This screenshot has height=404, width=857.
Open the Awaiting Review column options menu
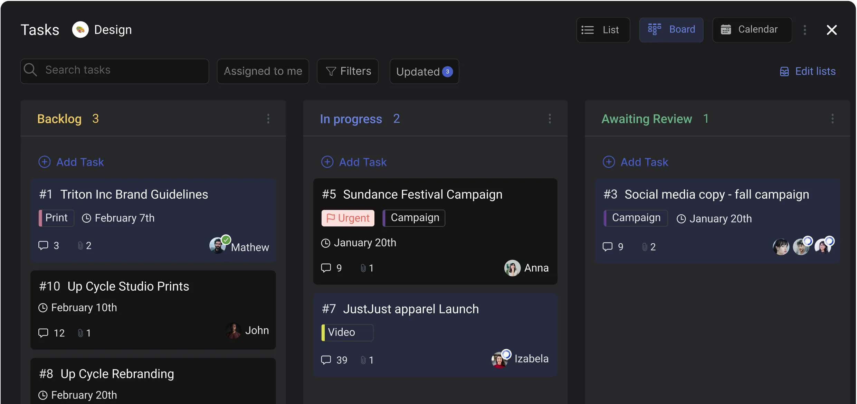tap(832, 119)
